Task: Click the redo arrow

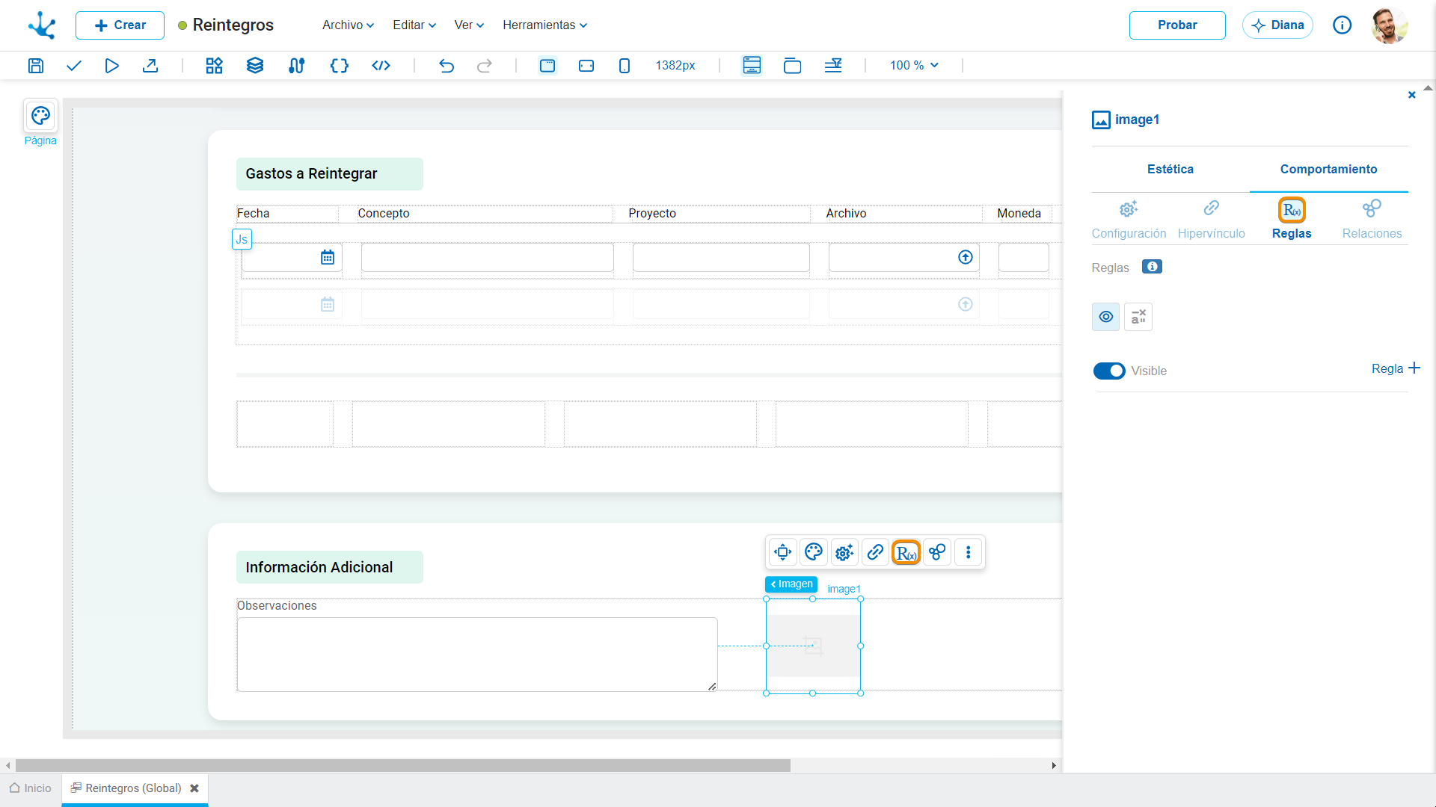Action: click(485, 66)
